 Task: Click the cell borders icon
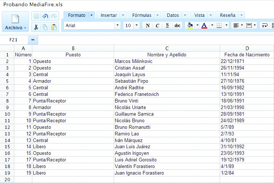[x=219, y=26]
